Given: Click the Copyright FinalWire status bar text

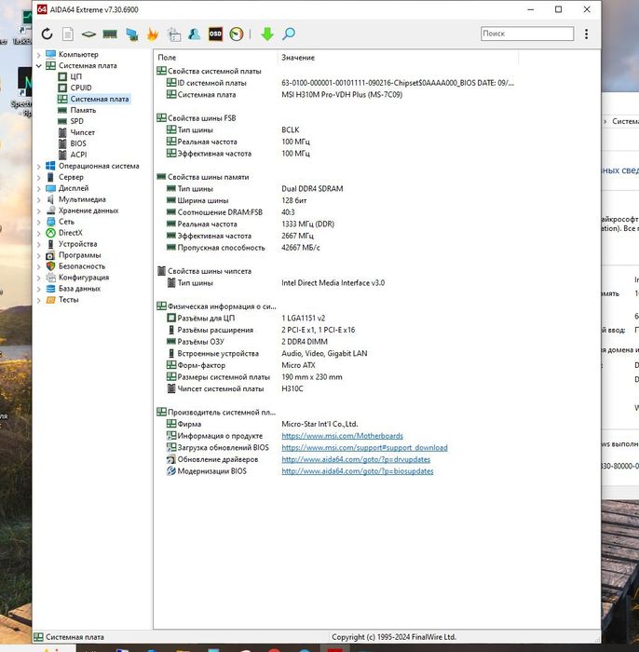Looking at the screenshot, I should pos(394,637).
